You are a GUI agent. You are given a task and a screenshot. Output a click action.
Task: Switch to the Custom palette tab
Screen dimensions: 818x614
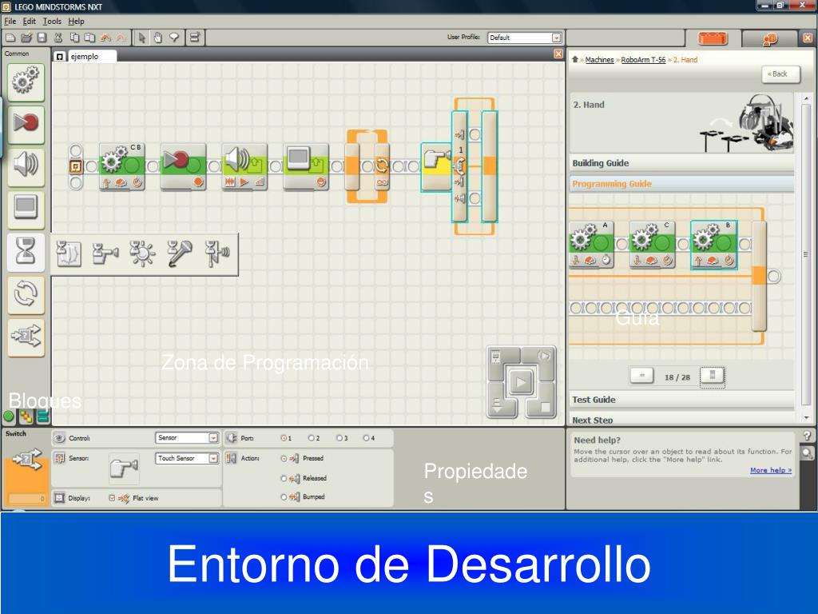coord(43,416)
